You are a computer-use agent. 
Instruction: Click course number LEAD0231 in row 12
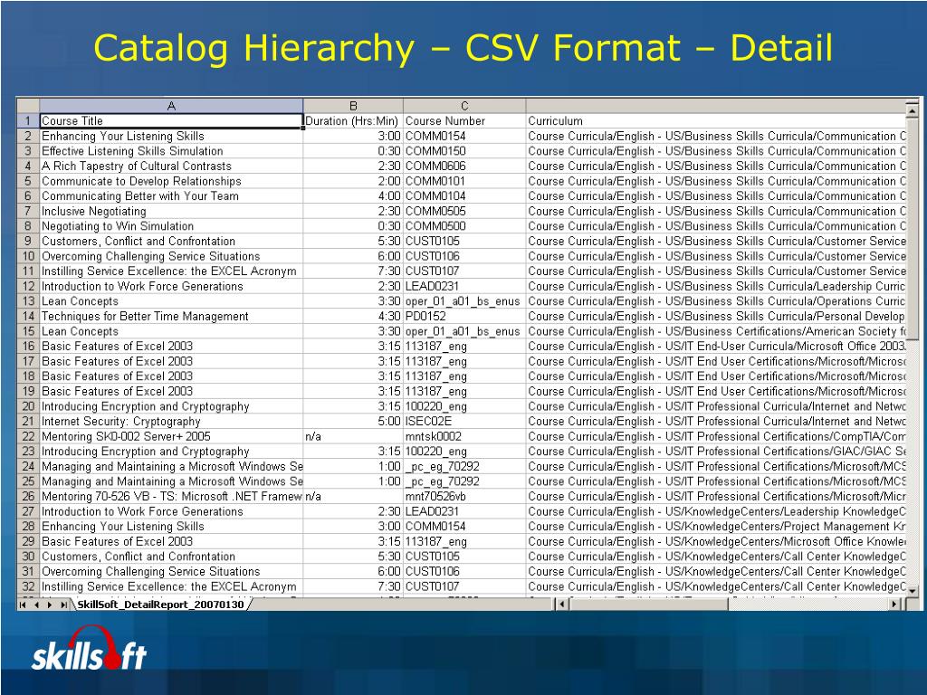click(464, 286)
